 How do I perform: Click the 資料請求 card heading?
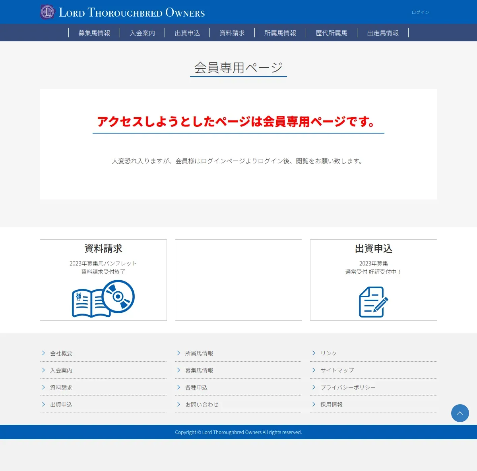click(103, 248)
